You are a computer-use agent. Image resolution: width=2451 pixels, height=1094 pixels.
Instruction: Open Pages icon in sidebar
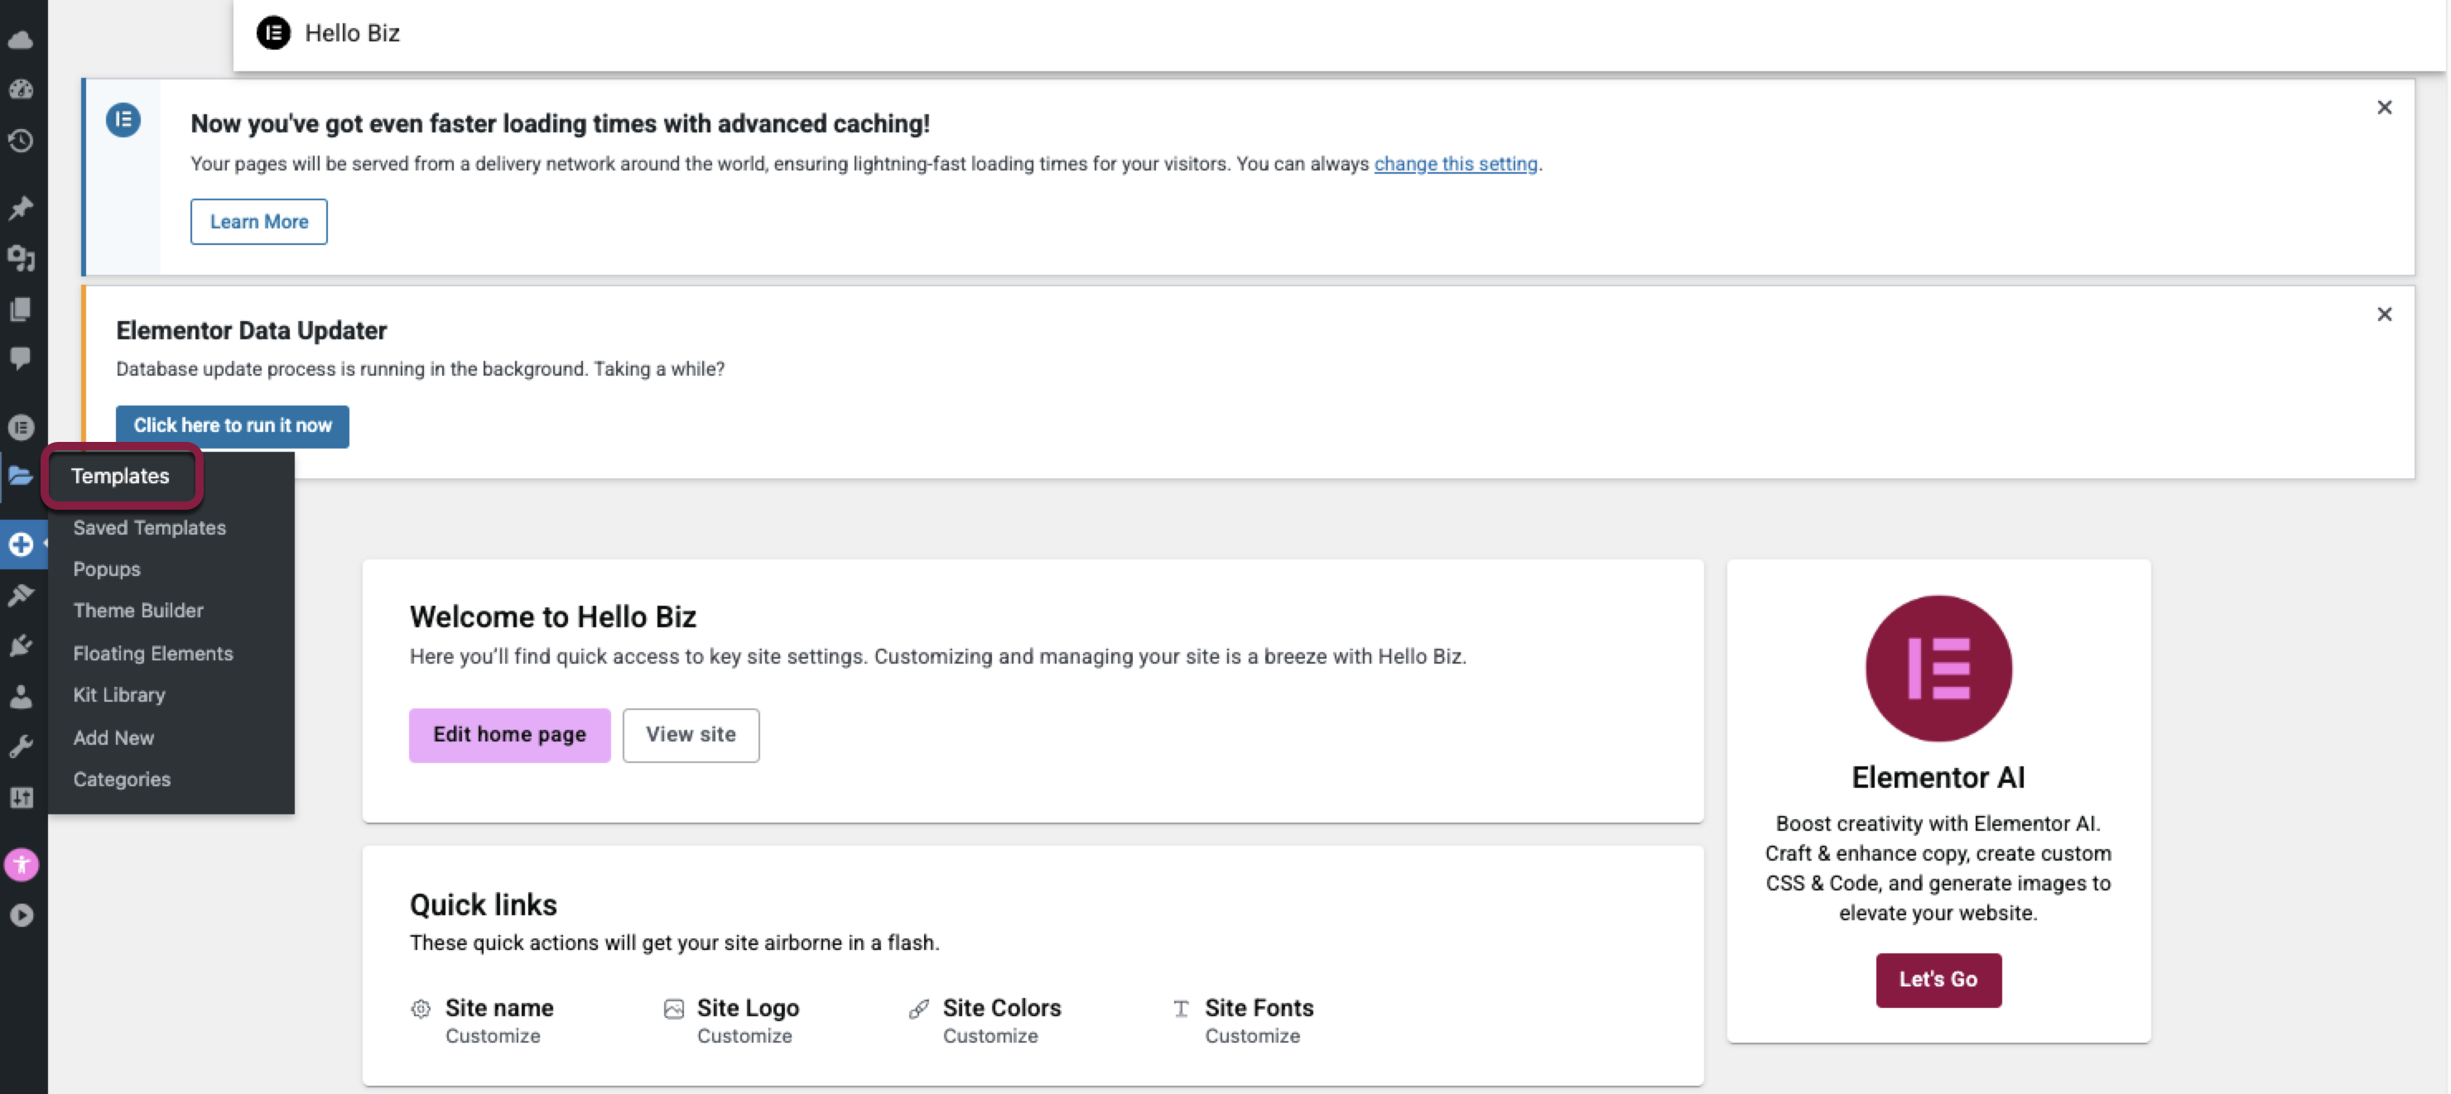pyautogui.click(x=21, y=309)
